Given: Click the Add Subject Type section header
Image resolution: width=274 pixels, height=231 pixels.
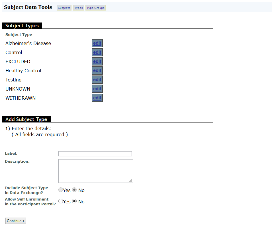Looking at the screenshot, I should [26, 119].
